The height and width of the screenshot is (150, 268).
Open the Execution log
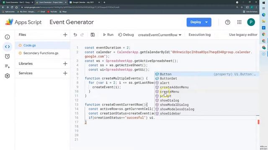click(x=199, y=35)
